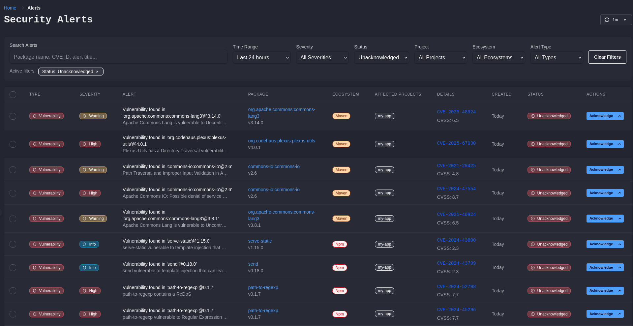Click the High severity badge in plexus-utils row
633x326 pixels.
coord(90,144)
